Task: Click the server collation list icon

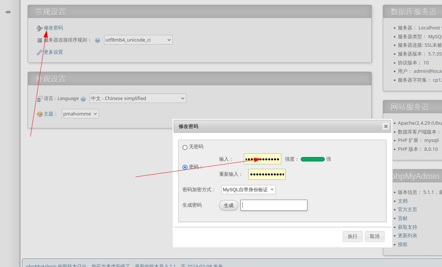Action: tap(39, 40)
